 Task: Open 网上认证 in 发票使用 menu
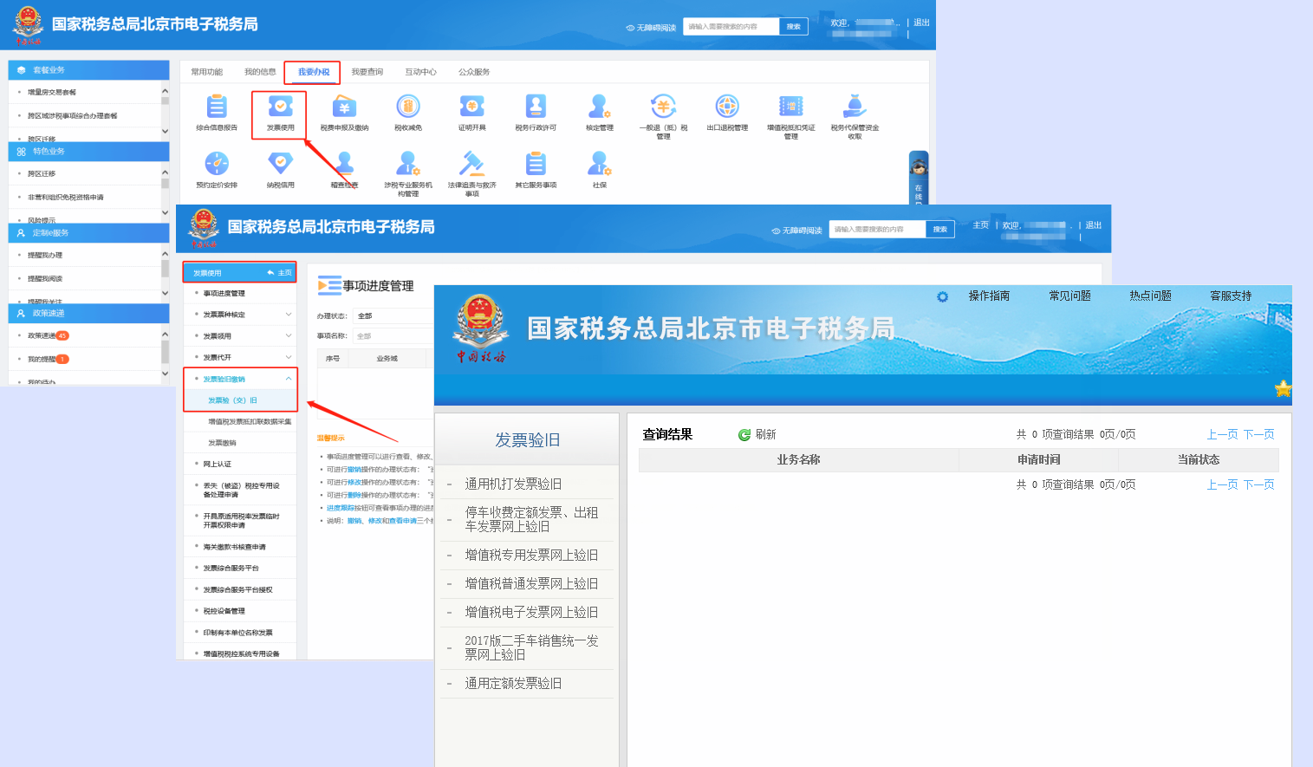(218, 465)
